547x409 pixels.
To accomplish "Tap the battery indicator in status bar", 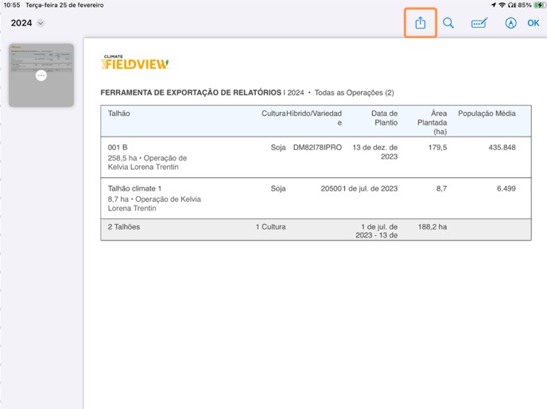I will tap(538, 5).
